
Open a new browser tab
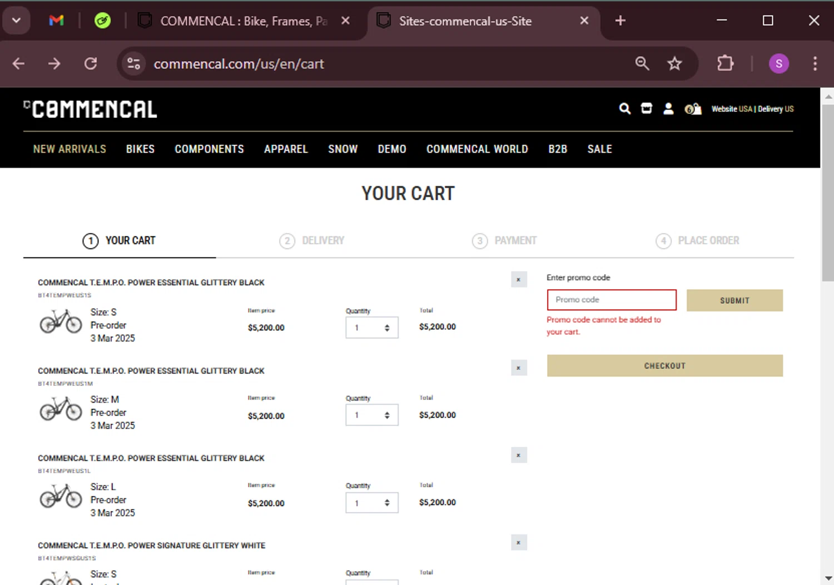click(620, 21)
